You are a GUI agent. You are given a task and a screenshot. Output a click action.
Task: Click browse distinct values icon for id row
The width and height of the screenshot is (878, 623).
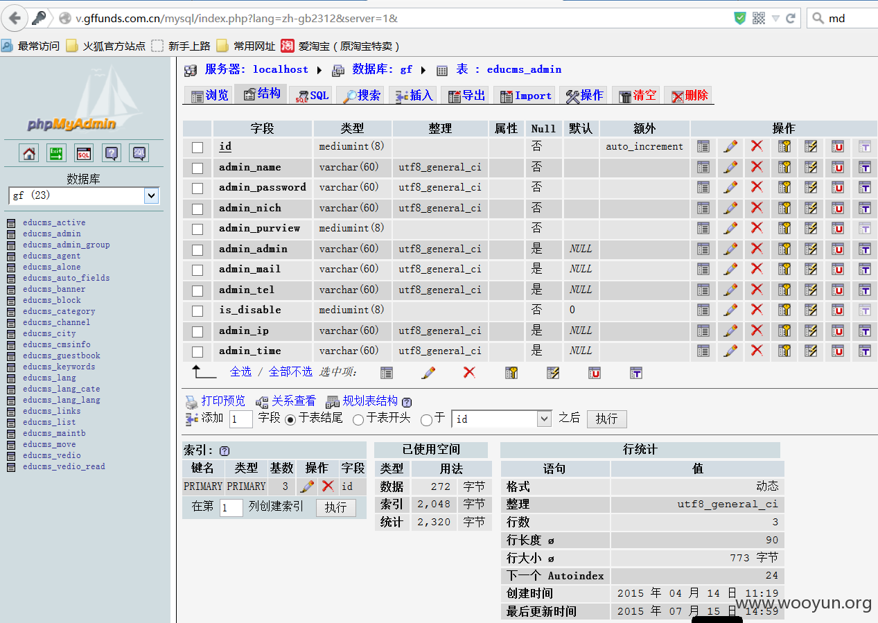pos(703,146)
